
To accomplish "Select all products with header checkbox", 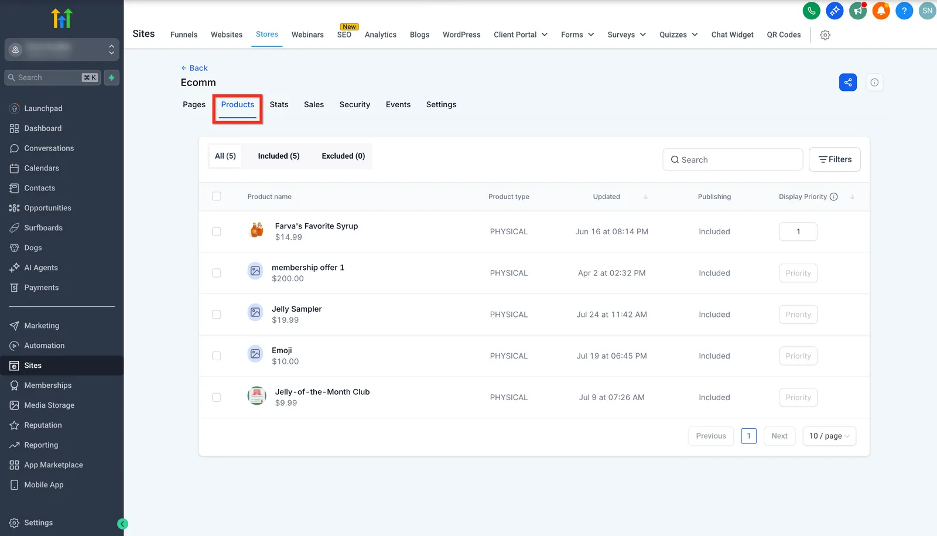I will coord(217,196).
